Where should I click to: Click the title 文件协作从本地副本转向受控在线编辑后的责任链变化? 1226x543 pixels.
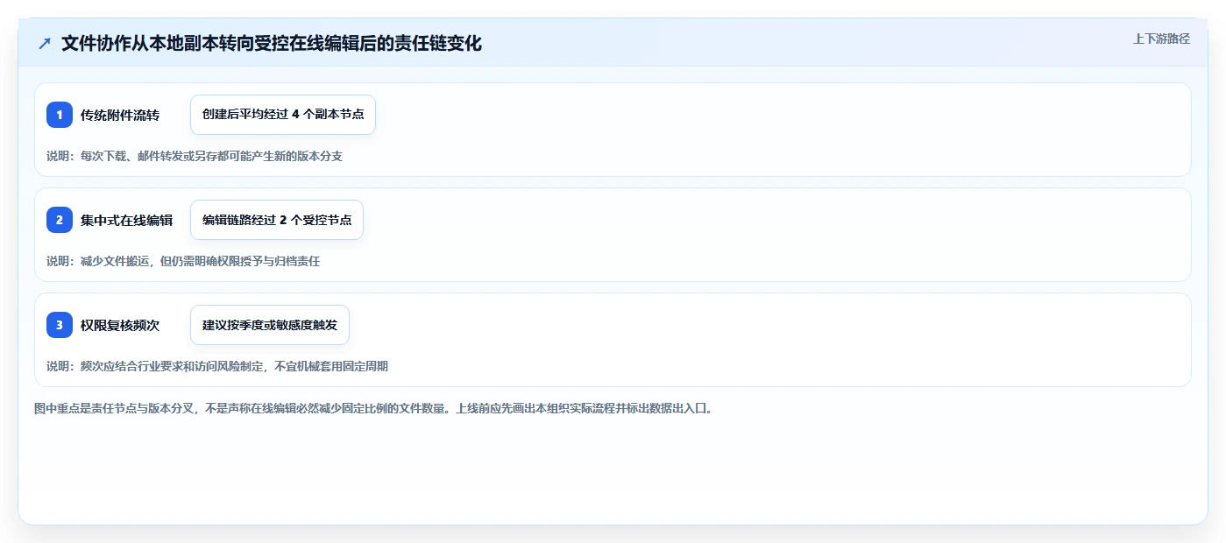pos(272,43)
